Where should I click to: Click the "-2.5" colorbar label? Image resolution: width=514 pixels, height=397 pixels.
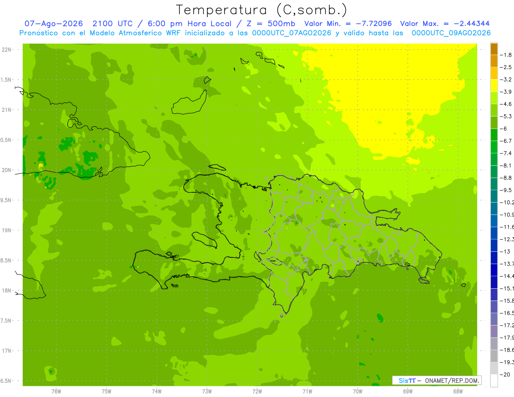point(507,67)
